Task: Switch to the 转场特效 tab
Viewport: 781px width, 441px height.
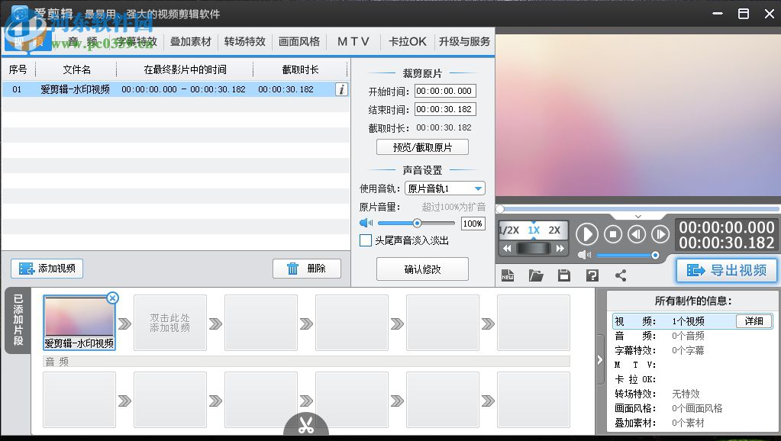Action: point(244,41)
